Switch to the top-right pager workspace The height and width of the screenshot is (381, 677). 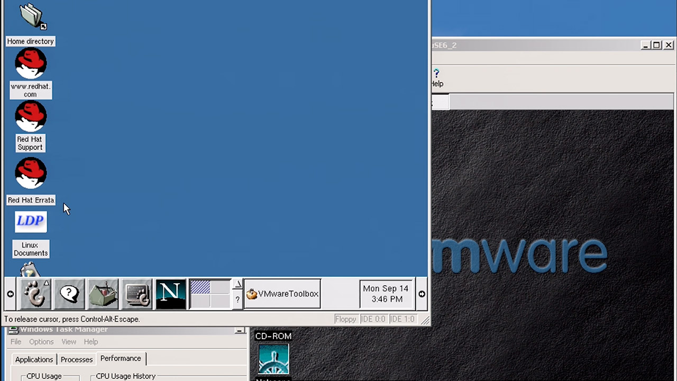coord(220,287)
